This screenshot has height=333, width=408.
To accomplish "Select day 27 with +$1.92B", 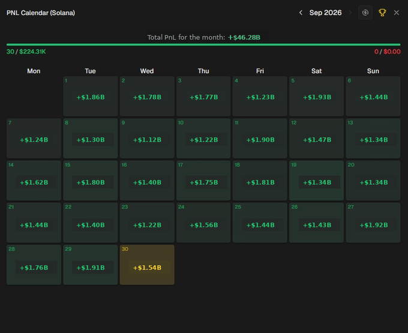I will click(x=373, y=223).
